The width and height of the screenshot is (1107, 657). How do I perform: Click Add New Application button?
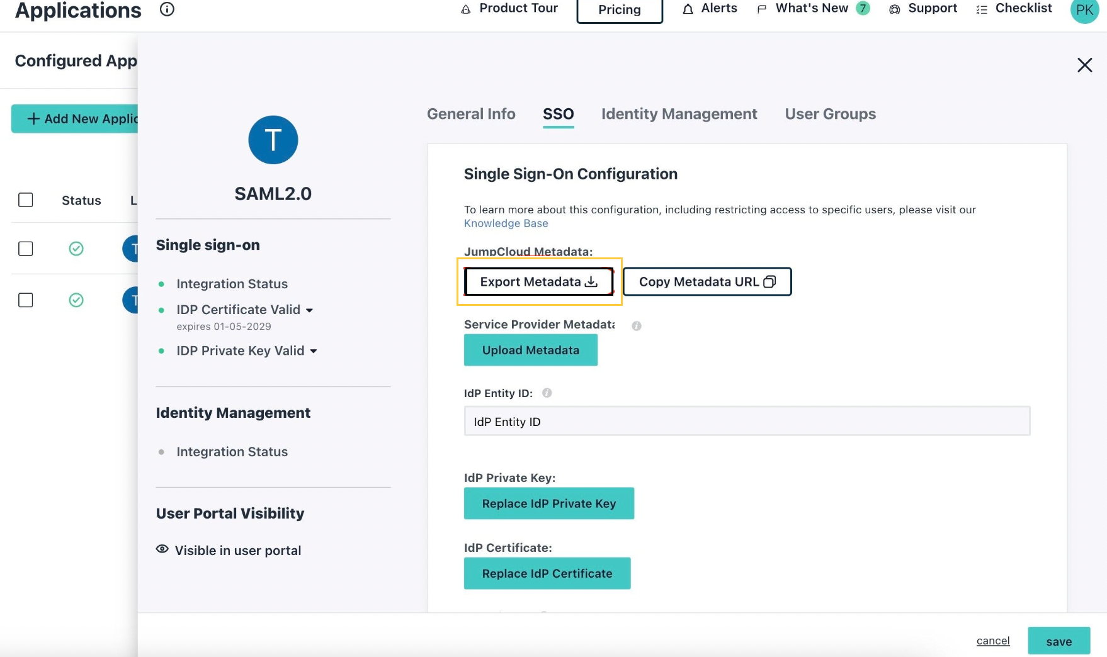[75, 118]
